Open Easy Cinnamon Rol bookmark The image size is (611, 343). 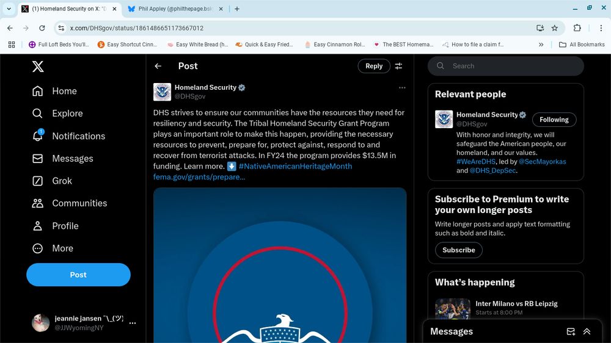point(335,45)
